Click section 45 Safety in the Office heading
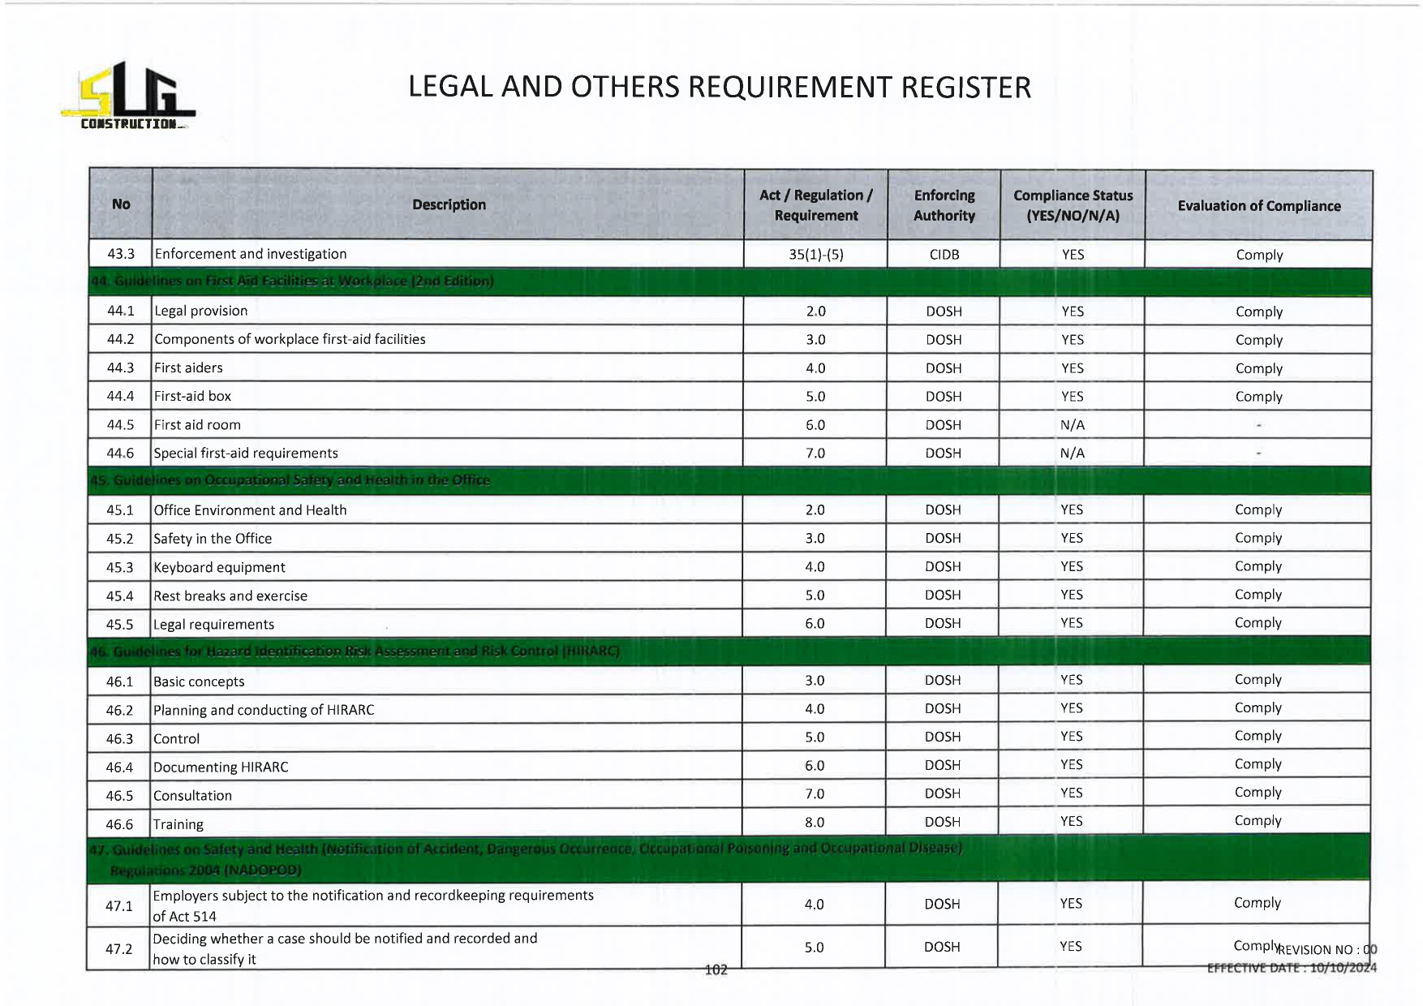1423x1006 pixels. tap(290, 480)
